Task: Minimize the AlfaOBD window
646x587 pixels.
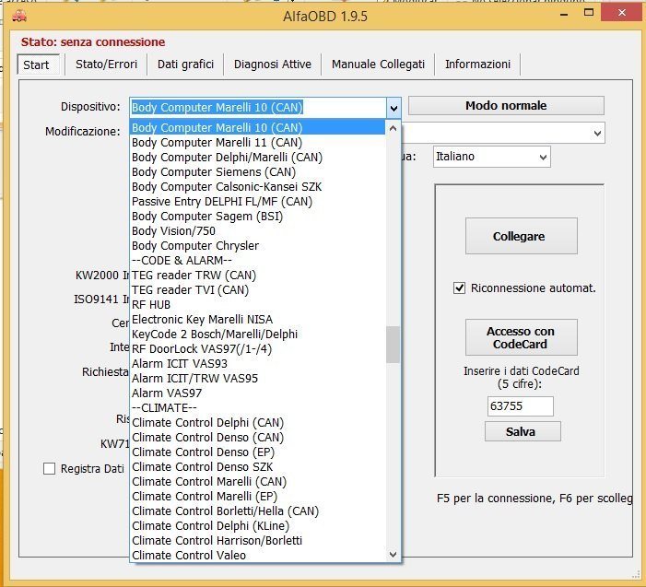Action: coord(564,15)
